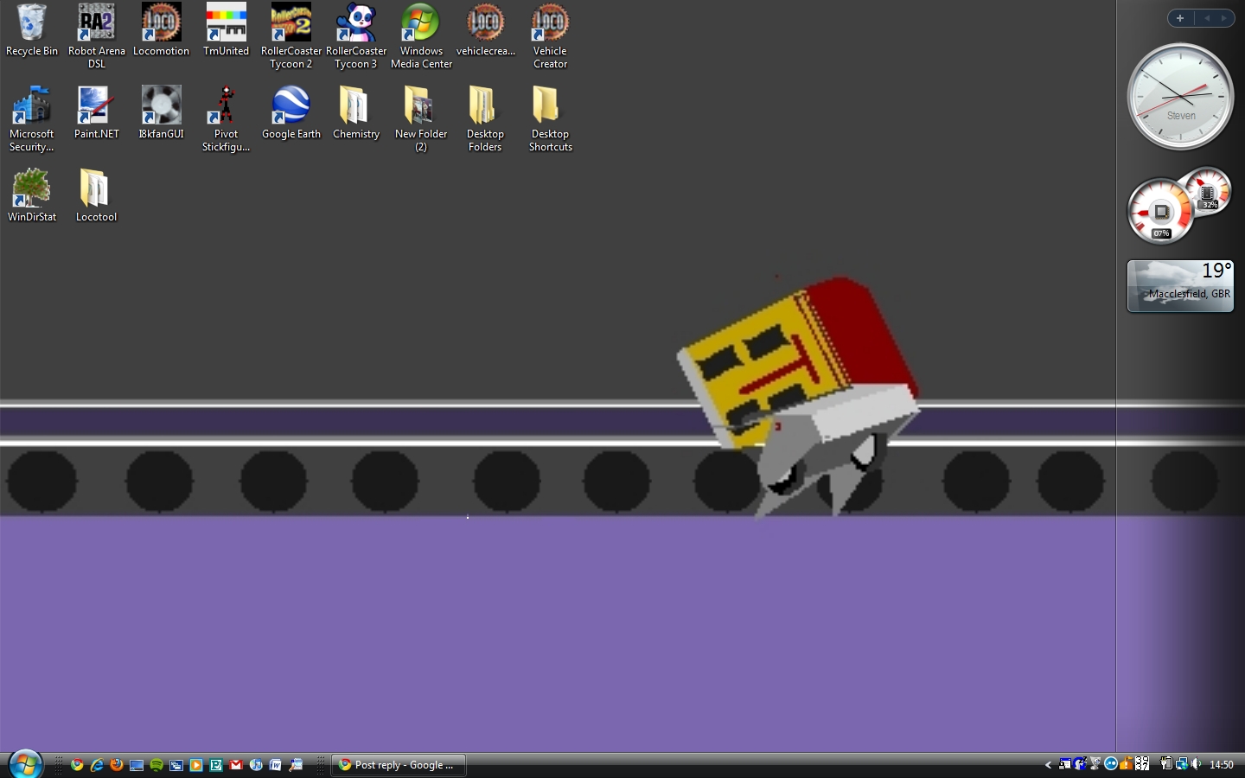Click the 14:50 taskbar clock
1245x778 pixels.
click(x=1221, y=765)
